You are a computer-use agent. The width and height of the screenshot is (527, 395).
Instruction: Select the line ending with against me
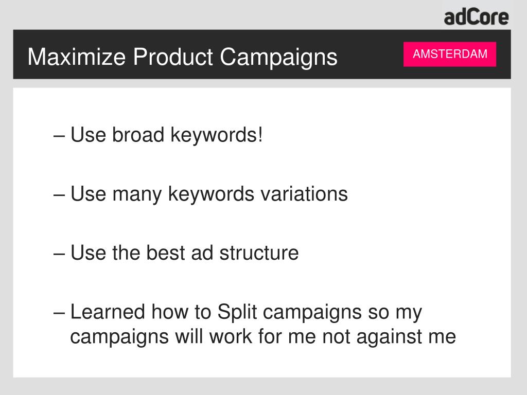[x=263, y=336]
